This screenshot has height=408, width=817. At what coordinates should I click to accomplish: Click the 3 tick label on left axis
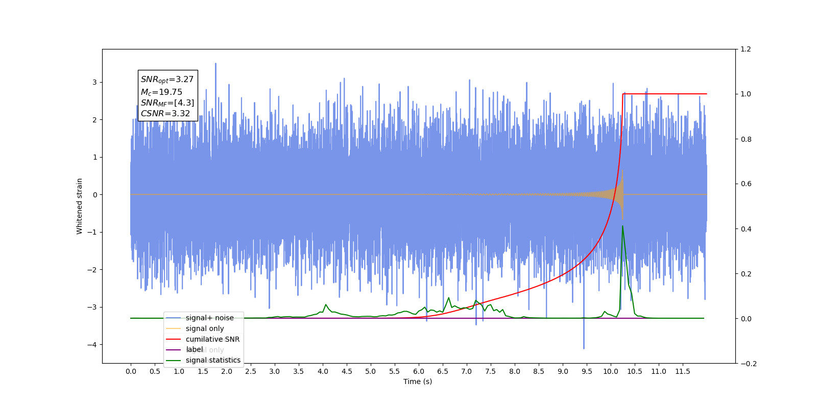tap(94, 82)
